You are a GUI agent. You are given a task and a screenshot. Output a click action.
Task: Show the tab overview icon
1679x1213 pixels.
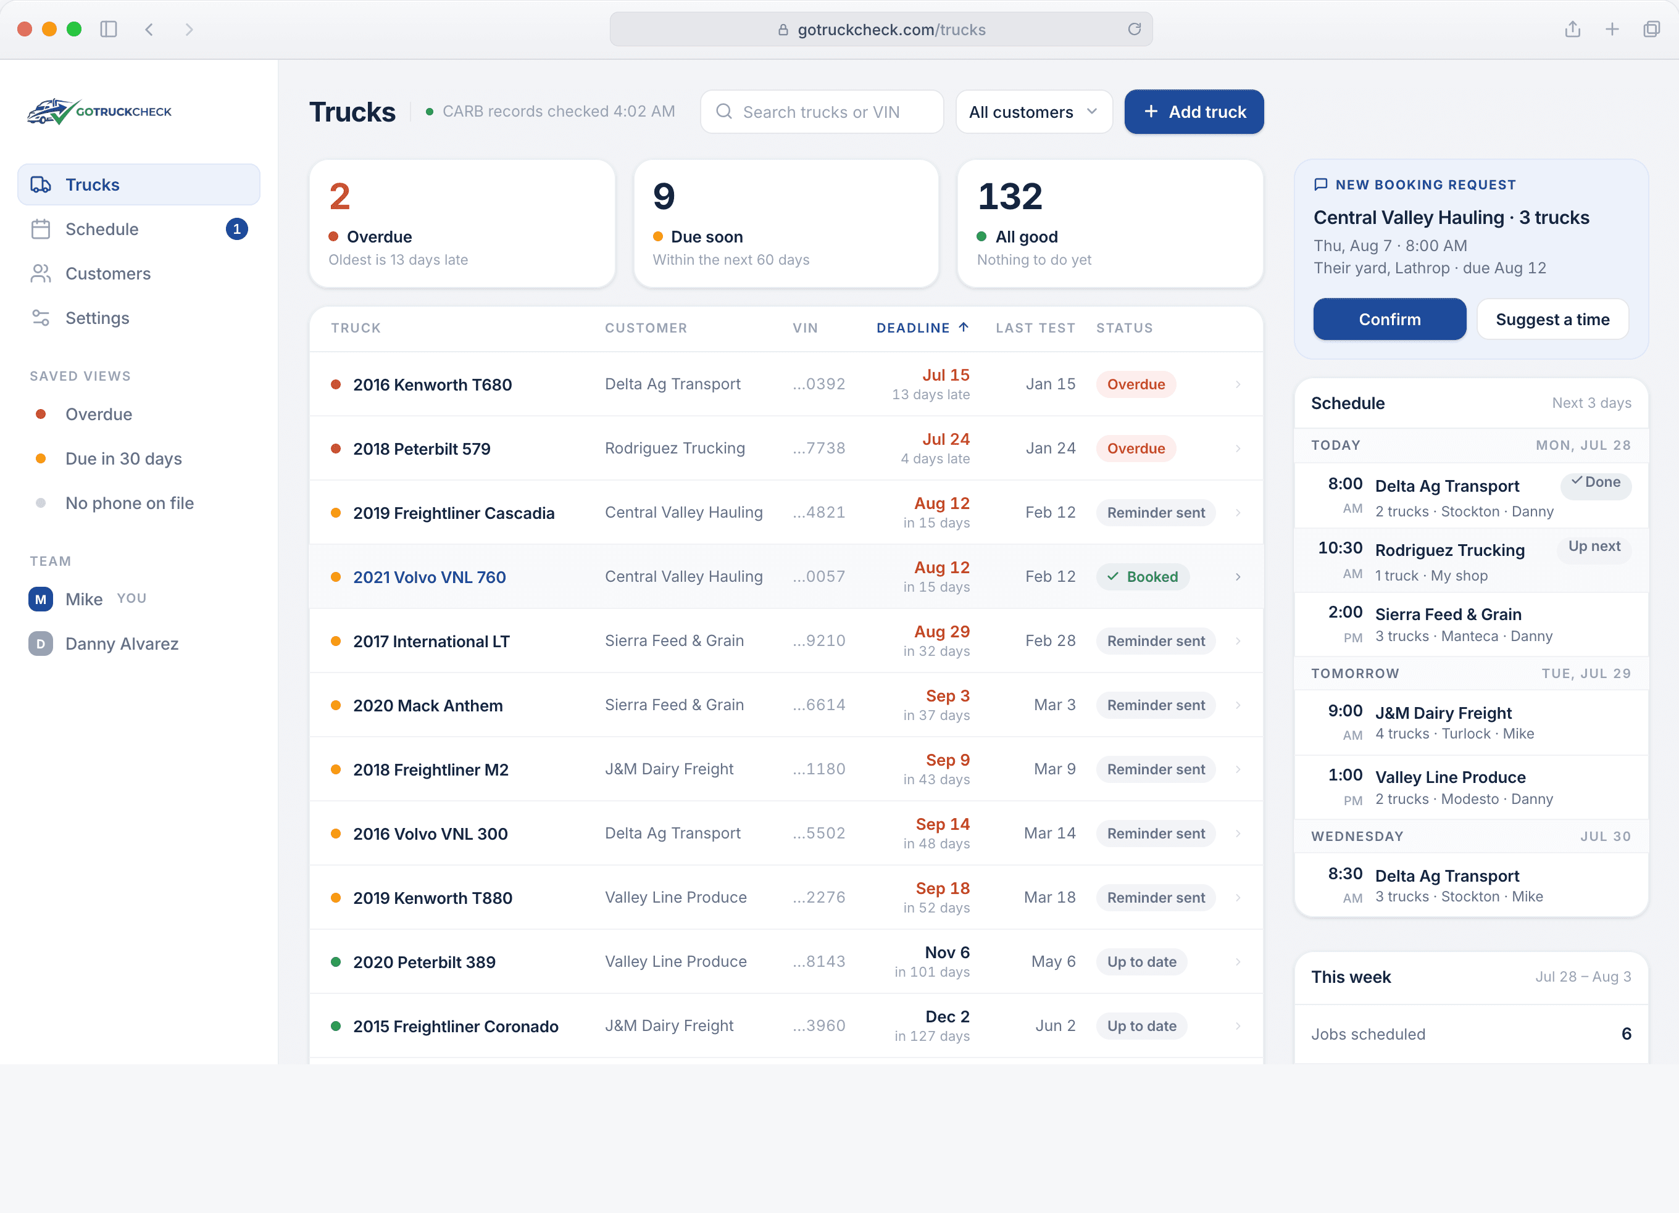click(1652, 30)
